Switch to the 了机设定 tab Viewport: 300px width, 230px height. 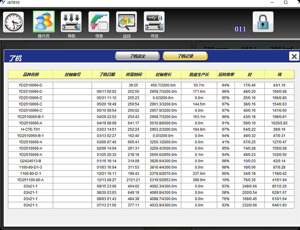[x=137, y=56]
